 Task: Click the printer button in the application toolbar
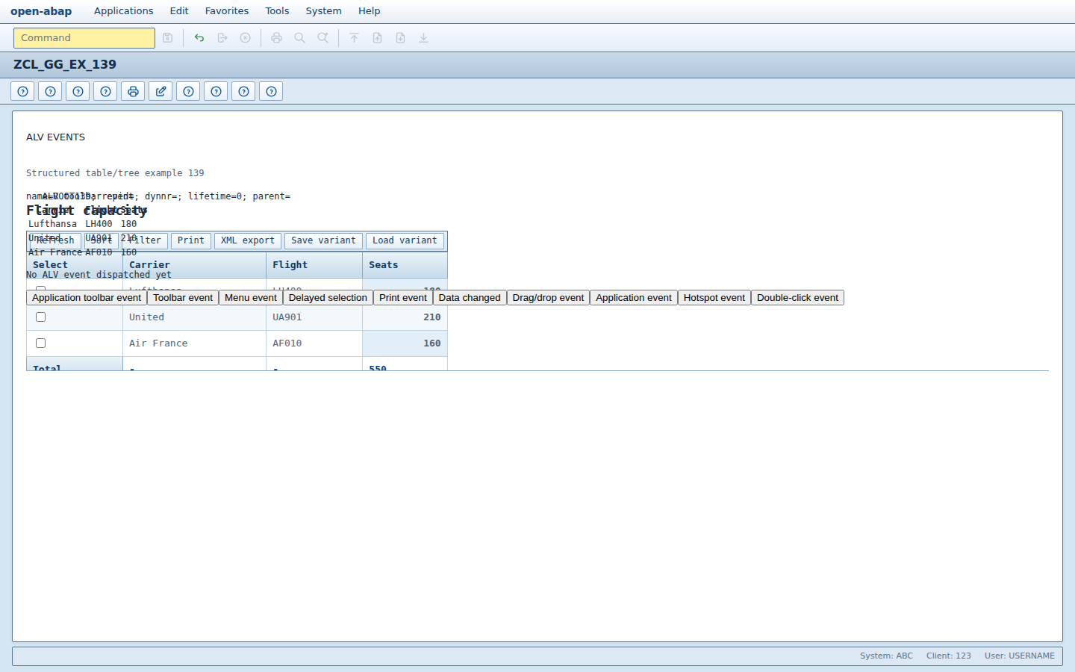133,91
